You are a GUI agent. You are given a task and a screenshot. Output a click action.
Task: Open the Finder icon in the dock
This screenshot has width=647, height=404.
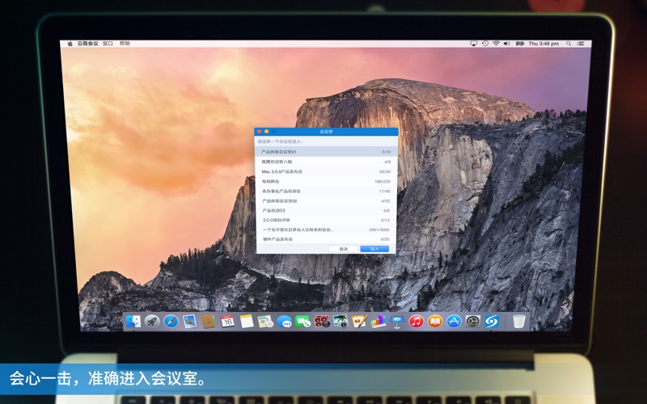(x=133, y=321)
